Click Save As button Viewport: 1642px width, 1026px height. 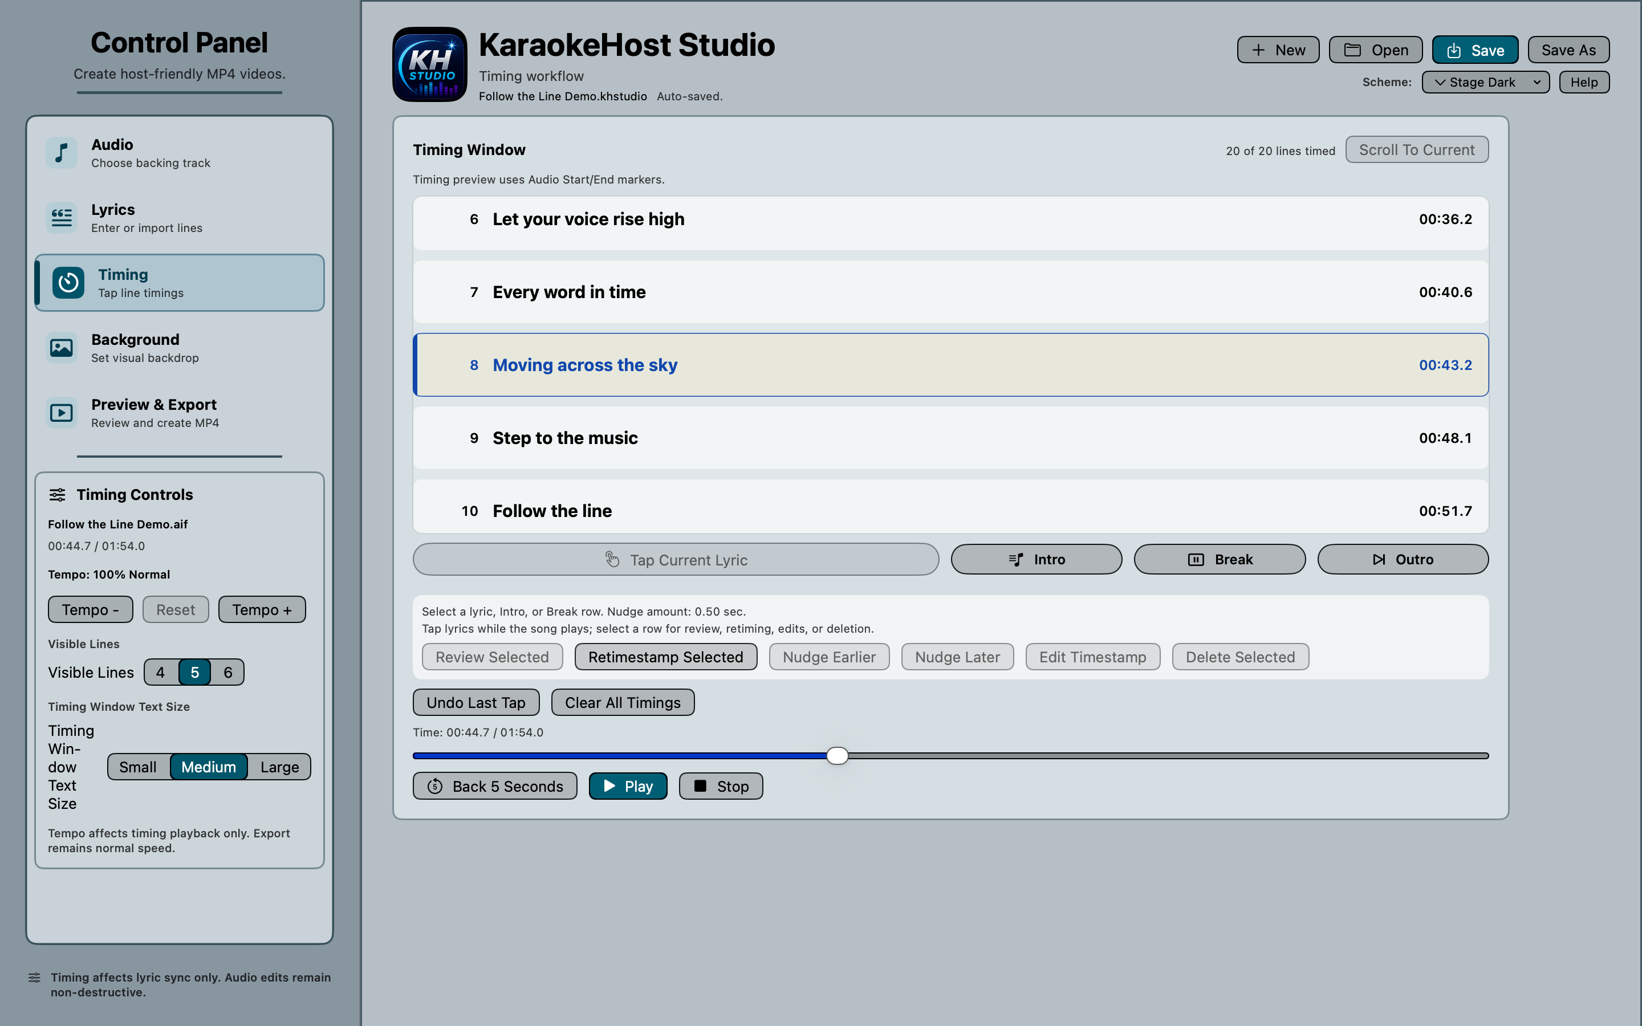click(1568, 50)
